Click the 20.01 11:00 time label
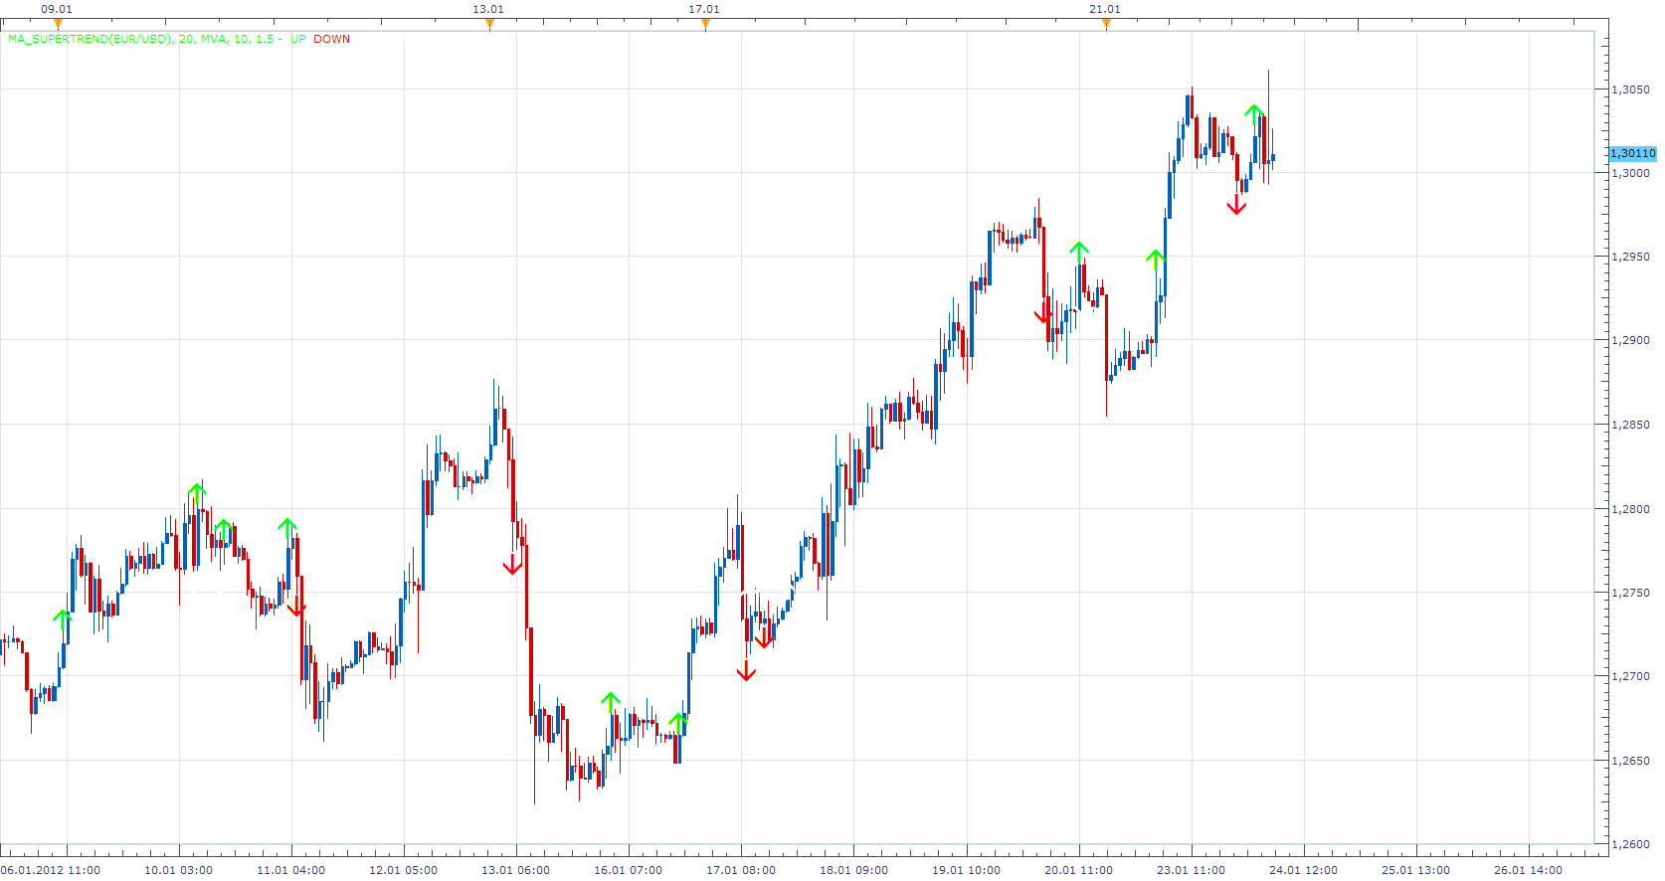1665x881 pixels. [1079, 870]
